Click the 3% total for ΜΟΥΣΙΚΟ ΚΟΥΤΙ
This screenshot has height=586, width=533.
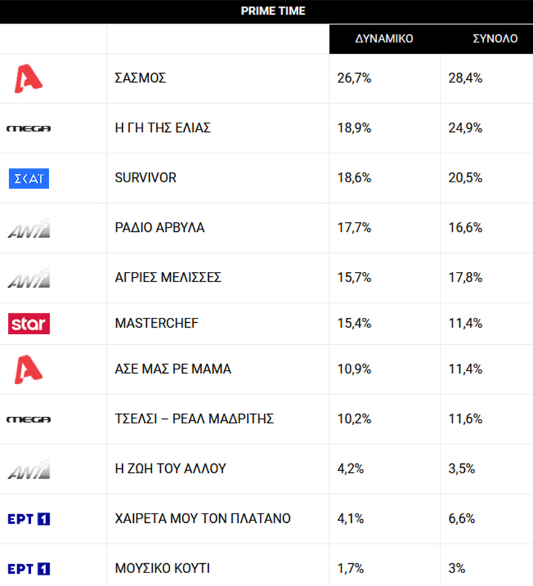[x=457, y=569]
